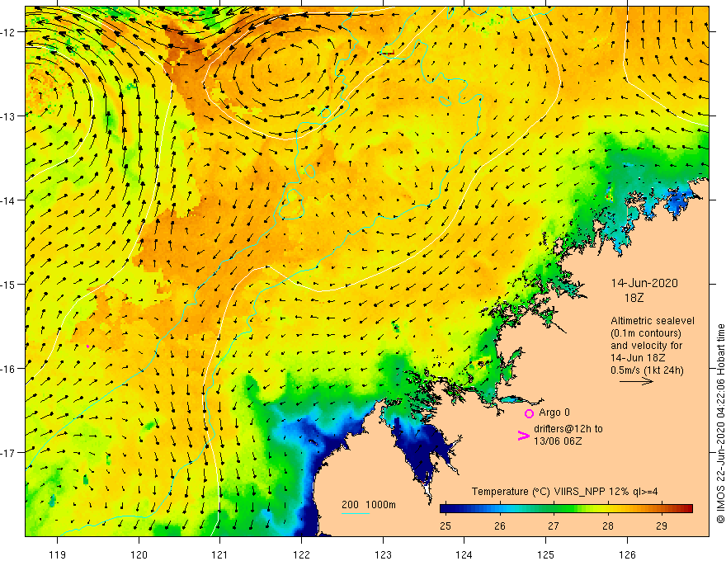The image size is (726, 561).
Task: Click the '-15' latitude axis label
Action: pos(9,284)
